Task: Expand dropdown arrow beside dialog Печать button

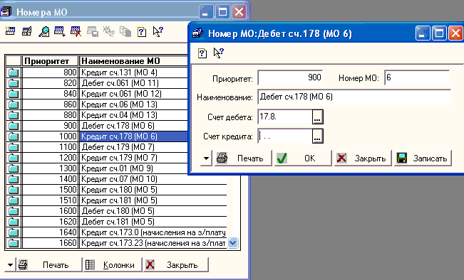Action: click(x=206, y=158)
